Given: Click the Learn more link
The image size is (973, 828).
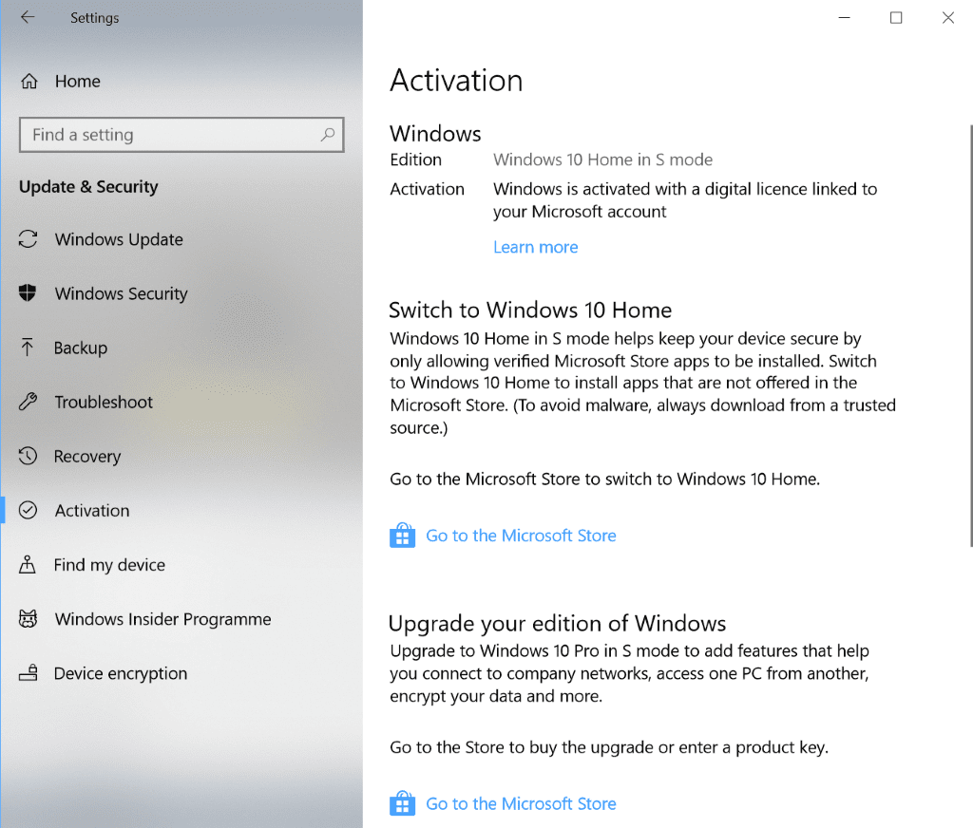Looking at the screenshot, I should (x=536, y=247).
